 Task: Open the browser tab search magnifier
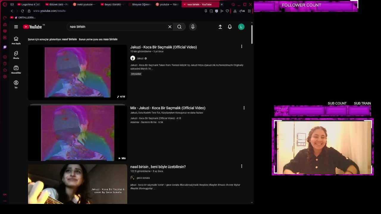(x=233, y=4)
